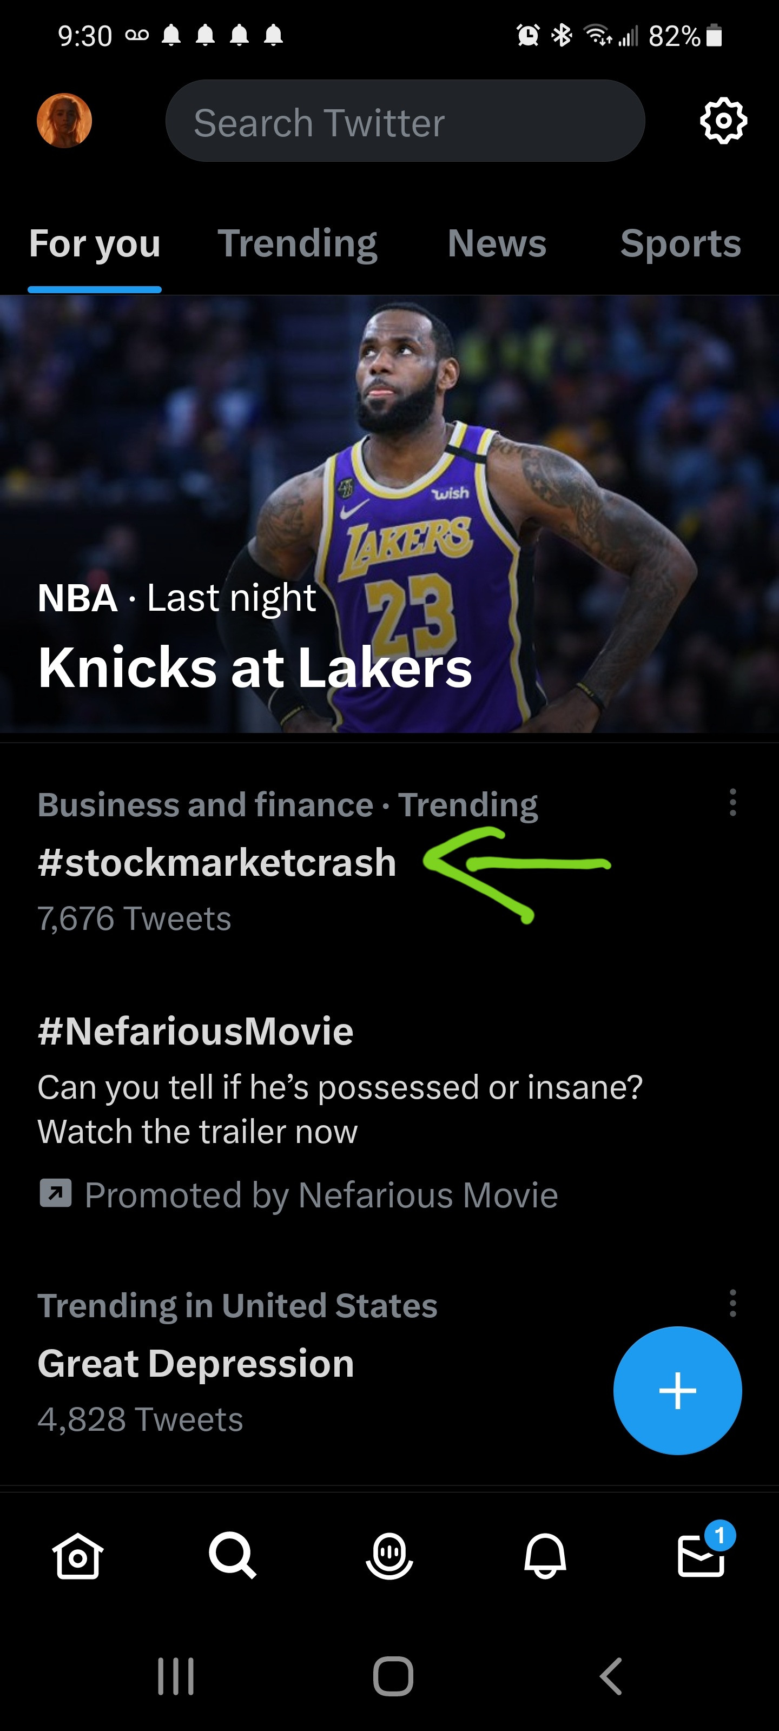
Task: Tap the Search magnifier in bottom bar
Action: (233, 1555)
